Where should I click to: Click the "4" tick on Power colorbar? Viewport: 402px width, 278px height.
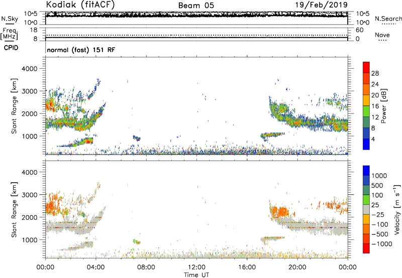373,140
